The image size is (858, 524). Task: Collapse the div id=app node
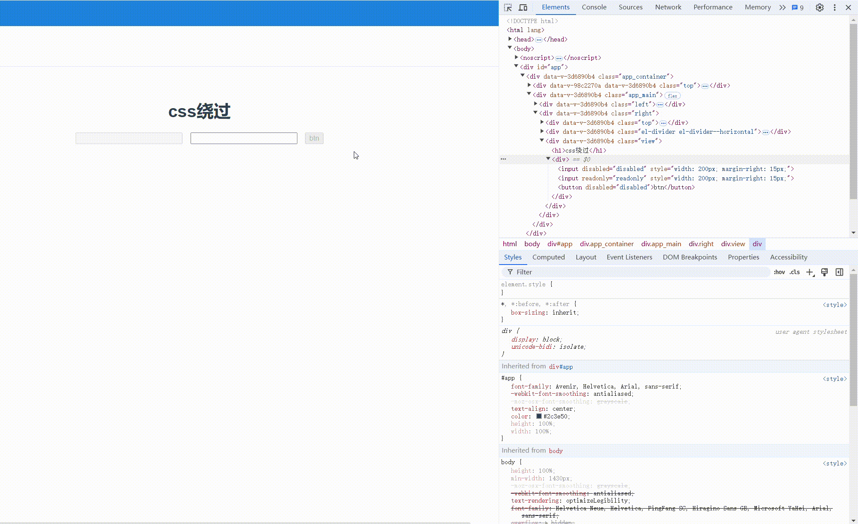[x=516, y=66]
